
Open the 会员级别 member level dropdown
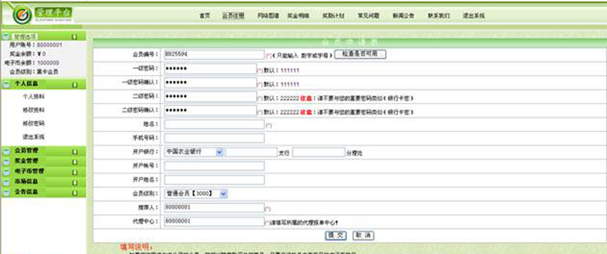196,194
